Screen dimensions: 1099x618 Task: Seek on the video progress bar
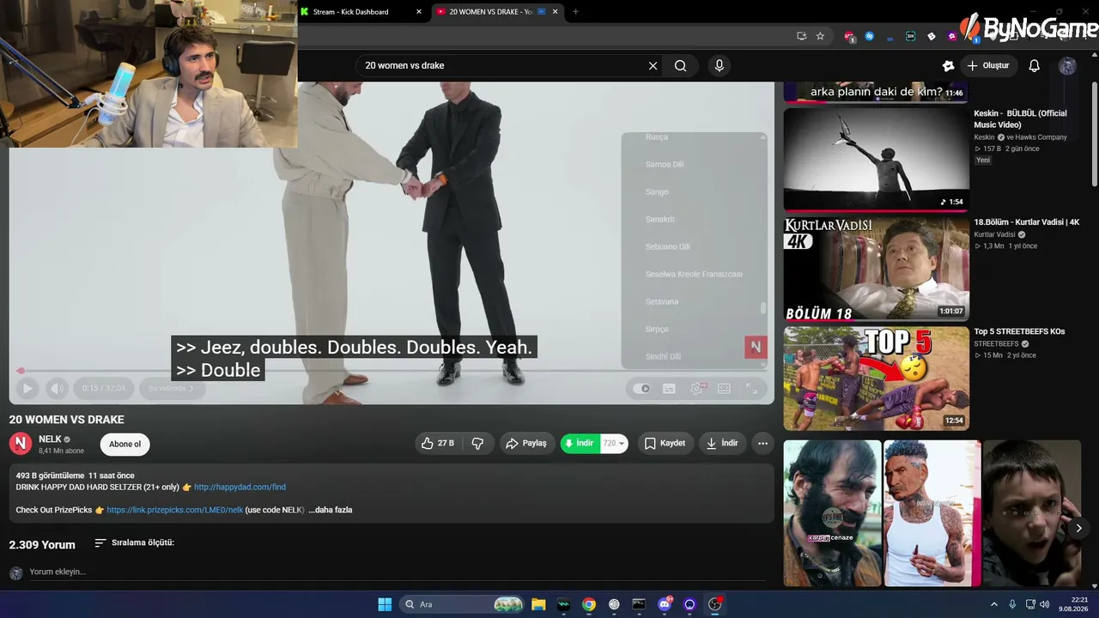click(x=392, y=371)
